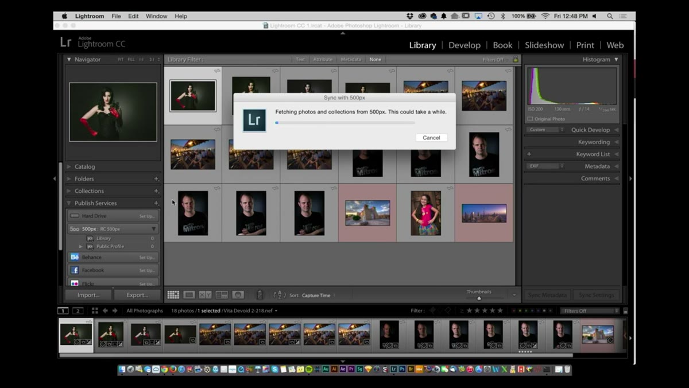Screen dimensions: 689x388
Task: Click the Behance service icon
Action: coord(75,257)
